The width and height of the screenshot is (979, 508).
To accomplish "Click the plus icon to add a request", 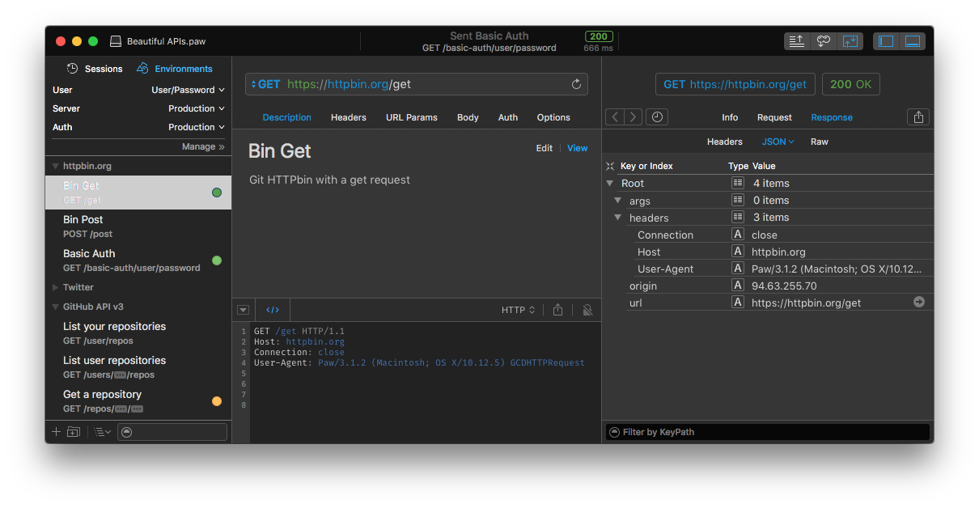I will [x=56, y=432].
